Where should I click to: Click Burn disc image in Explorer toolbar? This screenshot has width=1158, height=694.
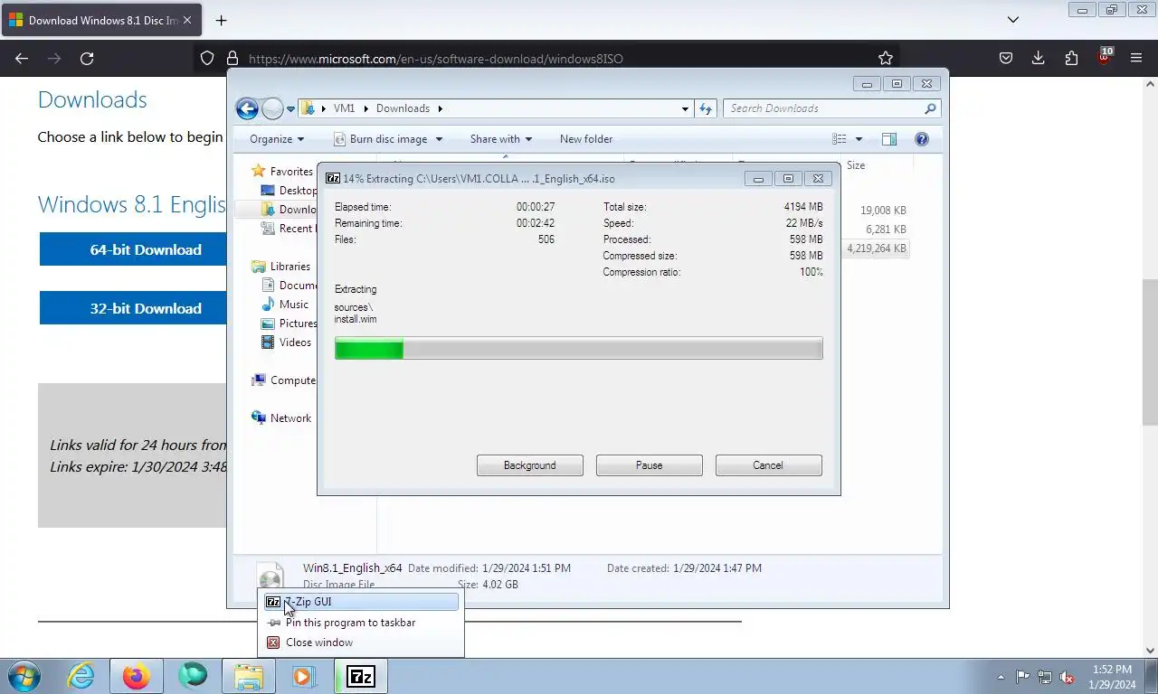point(388,139)
